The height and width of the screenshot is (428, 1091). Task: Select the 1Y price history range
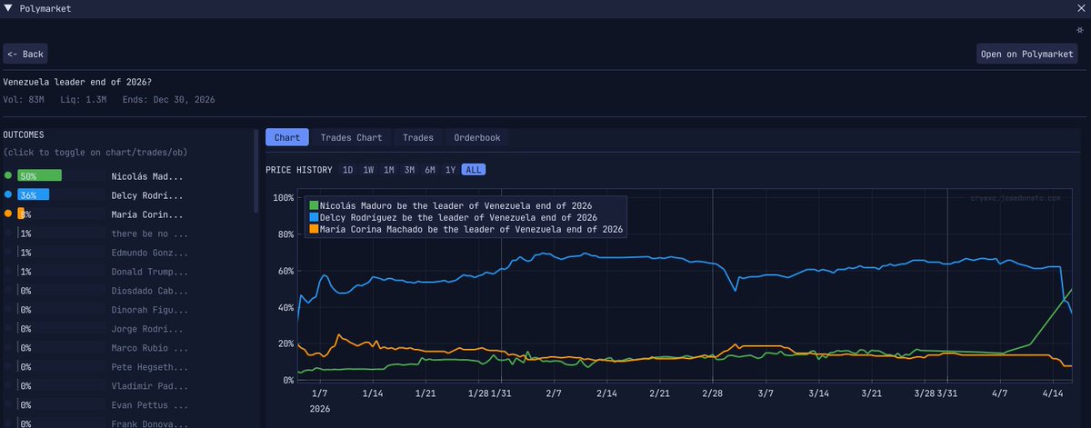click(x=451, y=170)
